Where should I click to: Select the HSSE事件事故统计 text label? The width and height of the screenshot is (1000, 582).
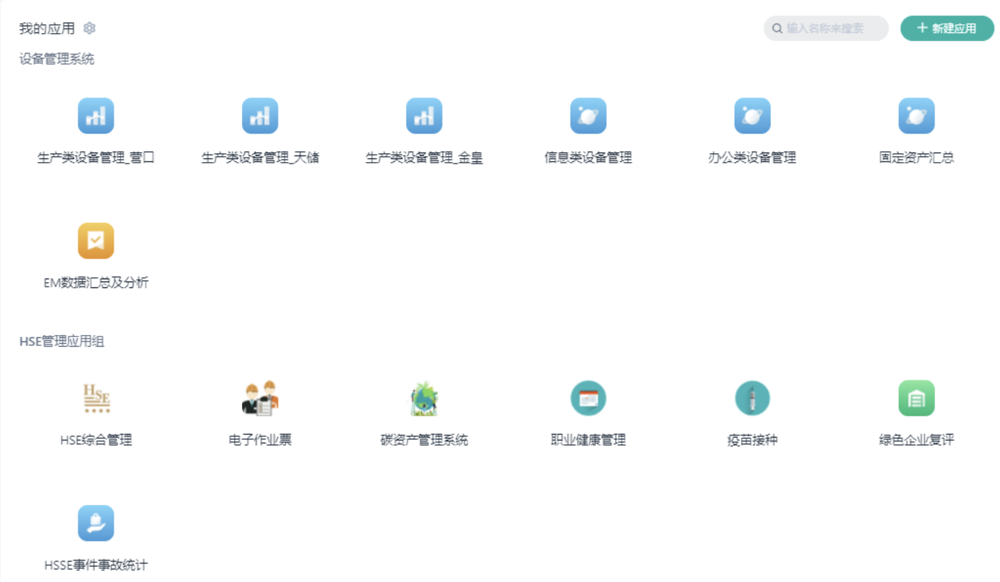pos(96,566)
